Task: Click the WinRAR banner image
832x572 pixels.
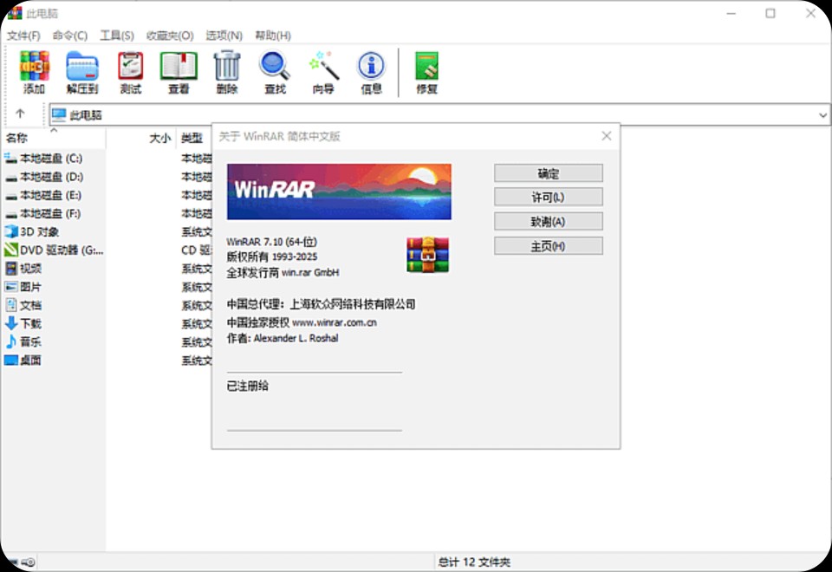Action: [339, 192]
